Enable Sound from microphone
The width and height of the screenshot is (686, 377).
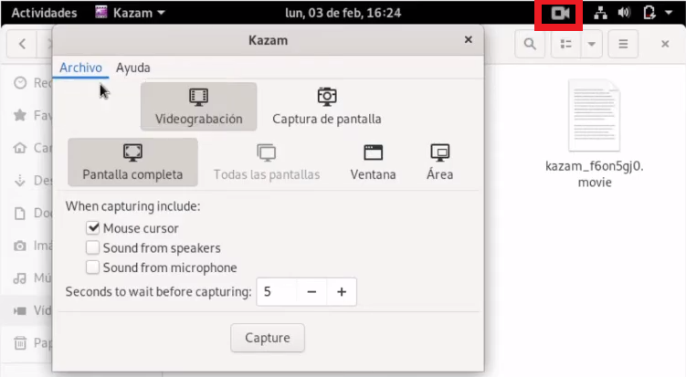point(93,267)
